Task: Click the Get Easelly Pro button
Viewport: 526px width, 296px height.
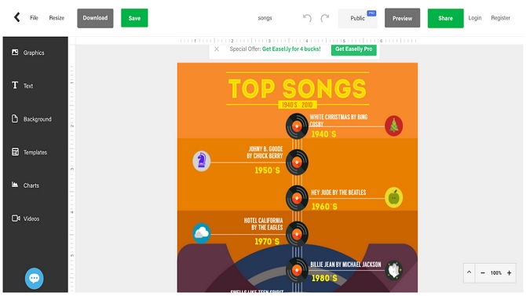Action: coord(353,49)
